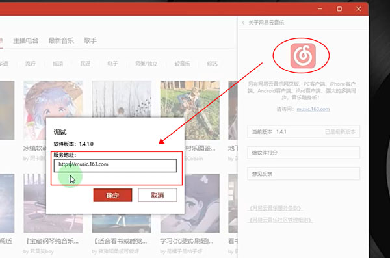
Task: Cancel the debug dialog with 取消
Action: click(157, 195)
